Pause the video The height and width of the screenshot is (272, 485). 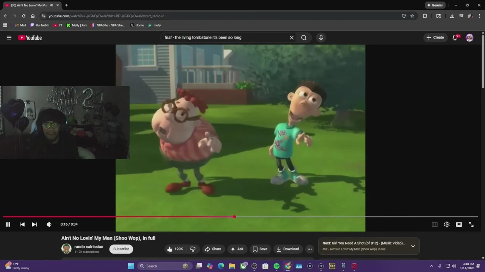point(8,224)
